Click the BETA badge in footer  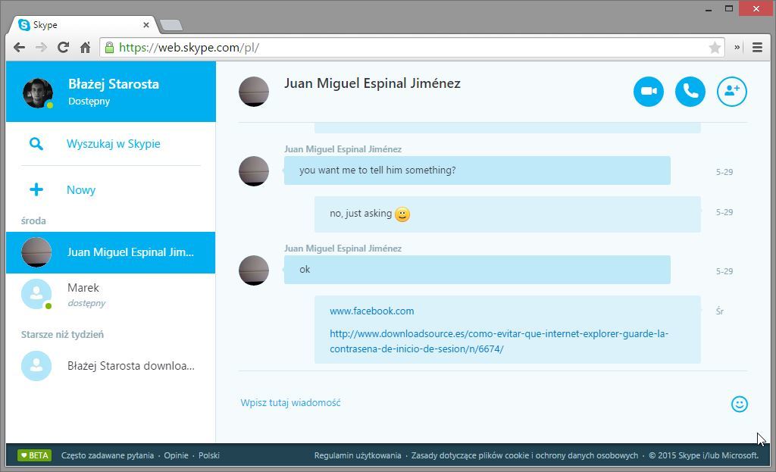point(34,455)
